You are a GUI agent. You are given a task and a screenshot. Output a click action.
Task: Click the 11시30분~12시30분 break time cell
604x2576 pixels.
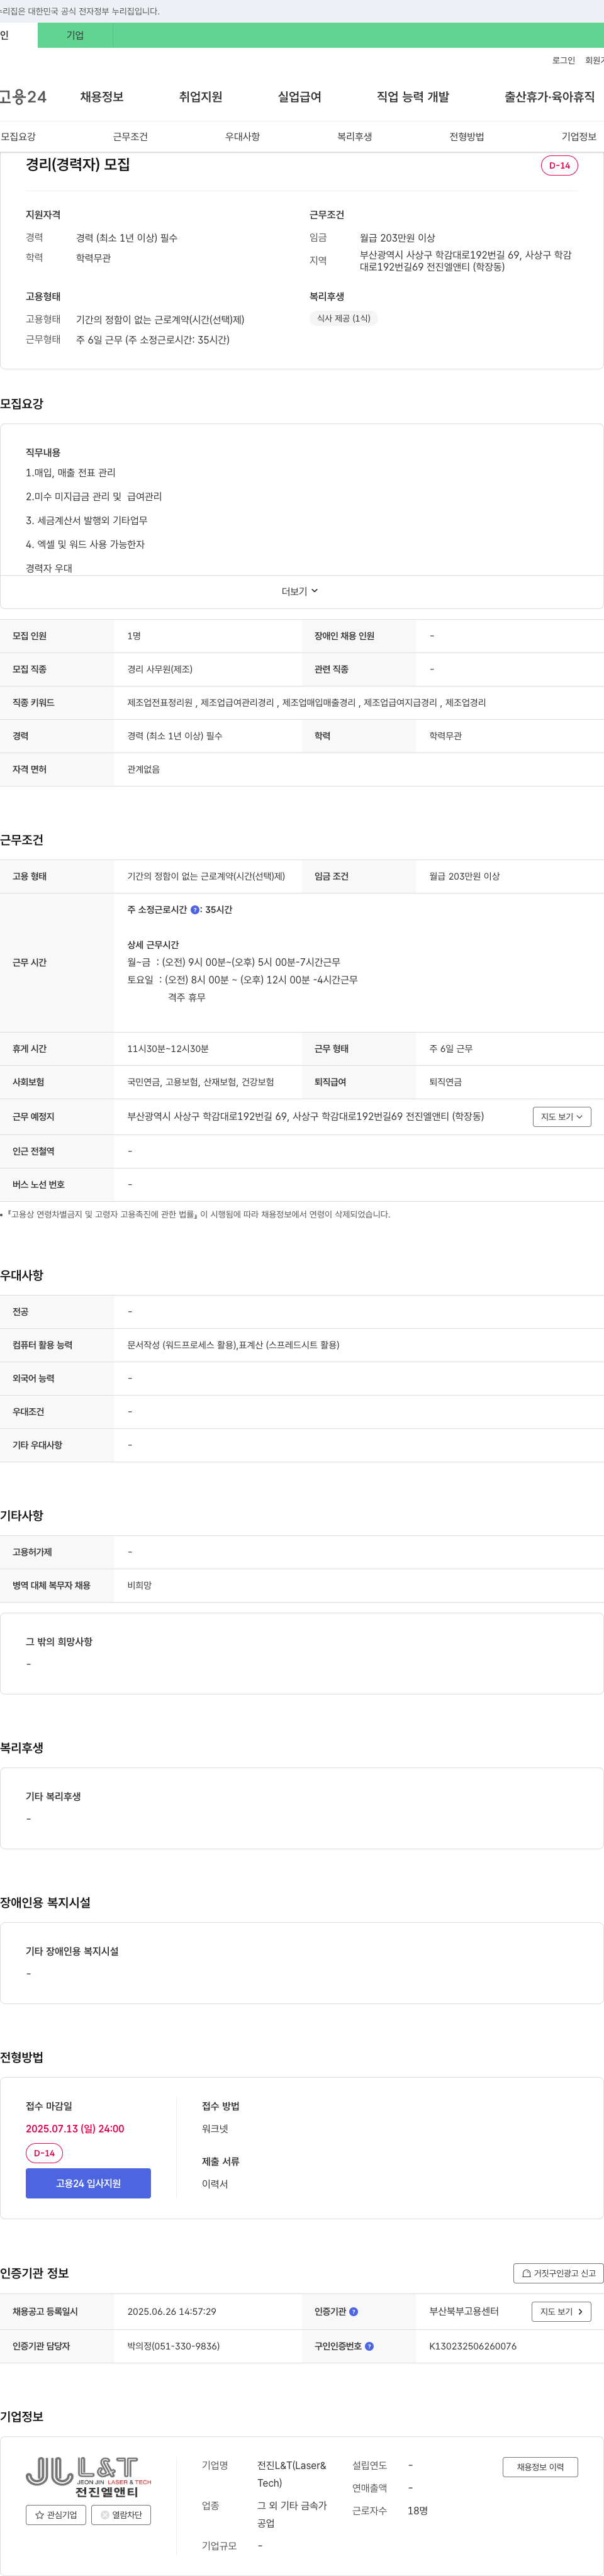(168, 1049)
